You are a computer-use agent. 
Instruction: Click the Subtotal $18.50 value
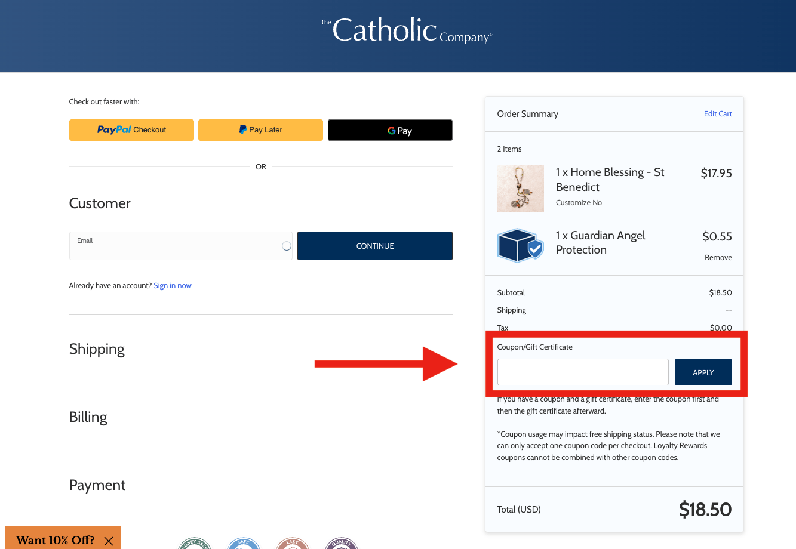[x=720, y=293]
